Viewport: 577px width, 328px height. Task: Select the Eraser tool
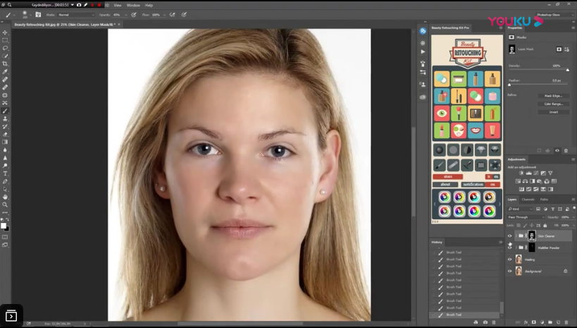(5, 134)
